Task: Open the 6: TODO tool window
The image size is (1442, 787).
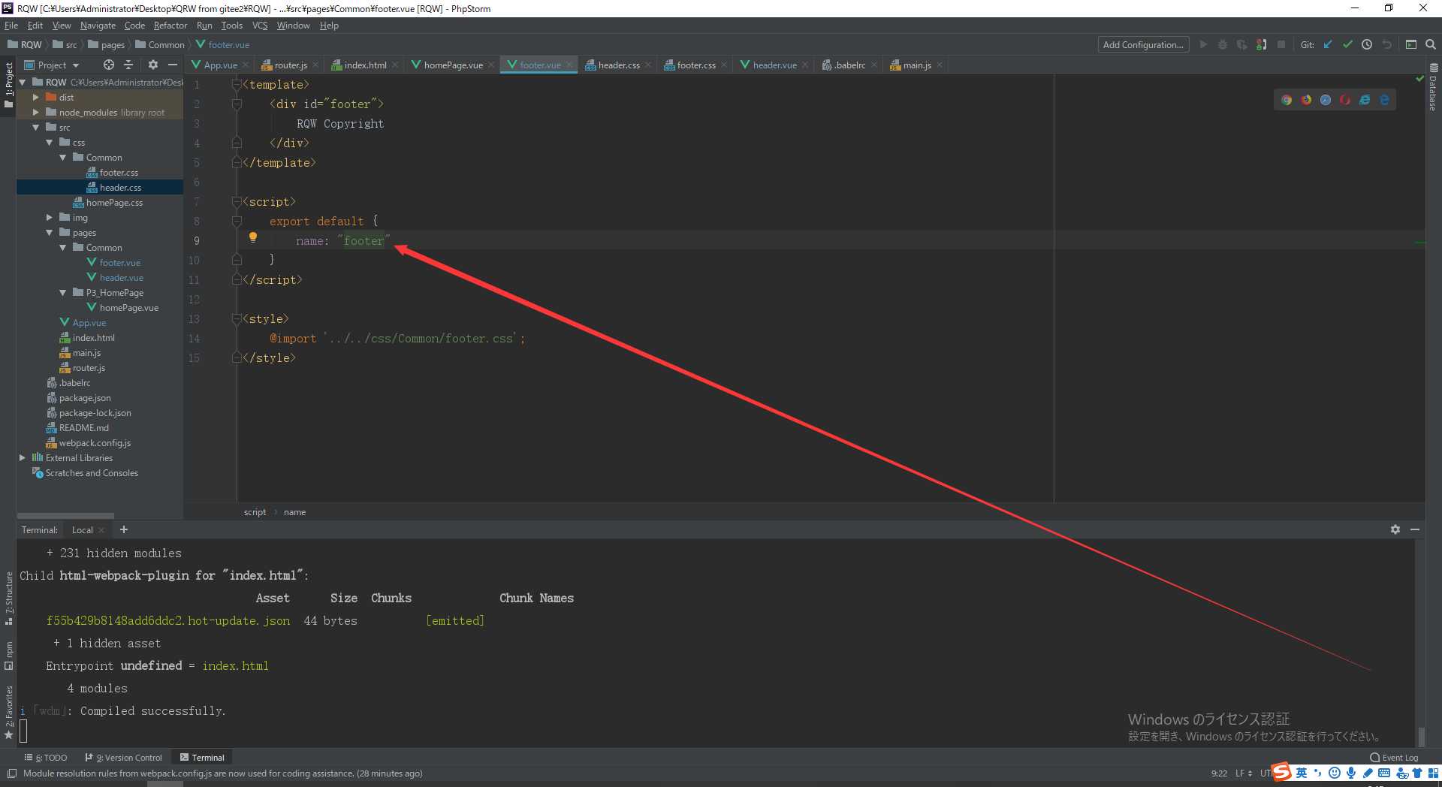Action: (x=46, y=758)
